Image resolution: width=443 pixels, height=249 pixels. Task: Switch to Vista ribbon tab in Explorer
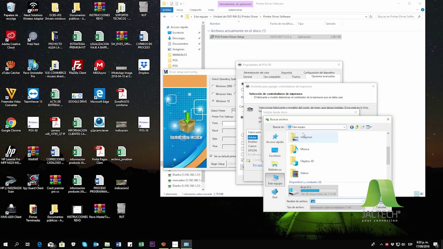tap(211, 10)
